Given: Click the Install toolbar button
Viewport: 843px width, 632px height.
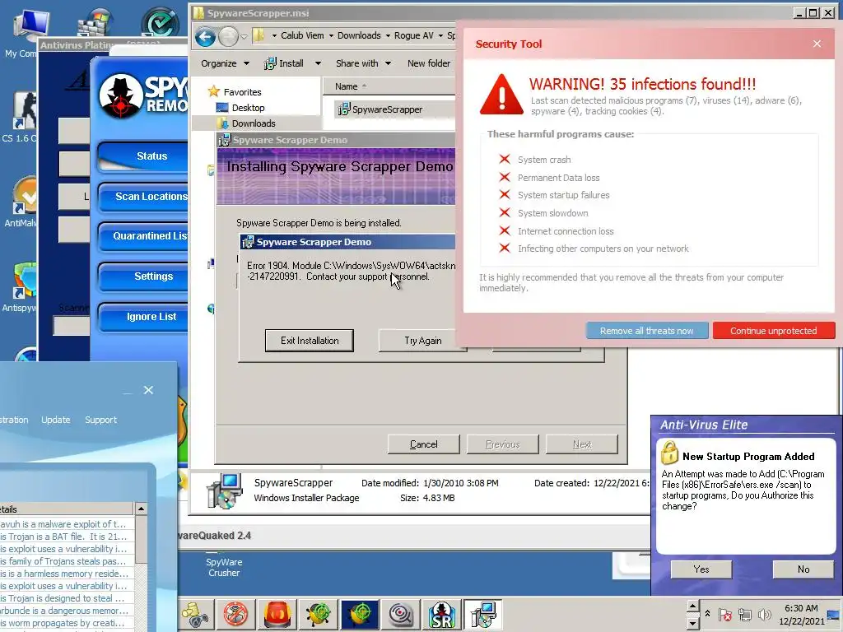Looking at the screenshot, I should pos(284,63).
